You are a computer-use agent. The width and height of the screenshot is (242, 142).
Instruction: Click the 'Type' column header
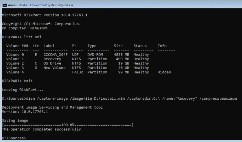[x=92, y=46]
